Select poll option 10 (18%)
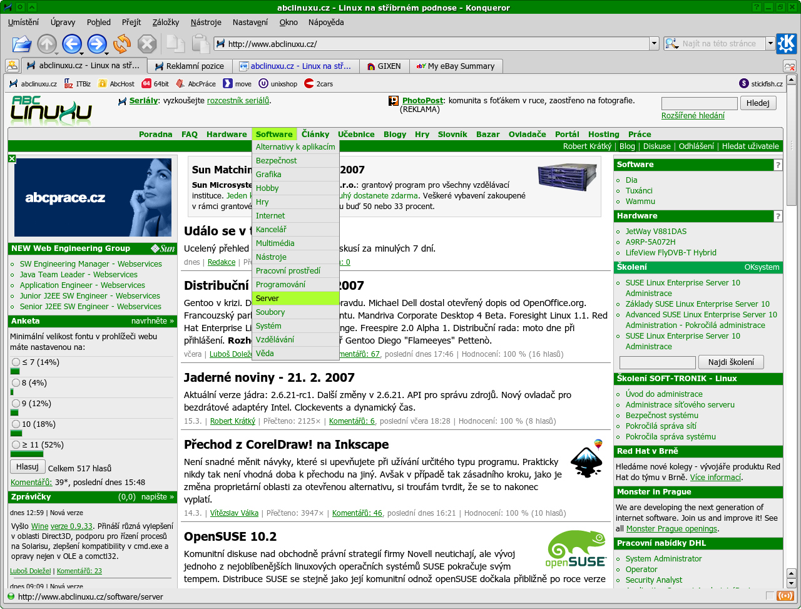 pos(16,424)
